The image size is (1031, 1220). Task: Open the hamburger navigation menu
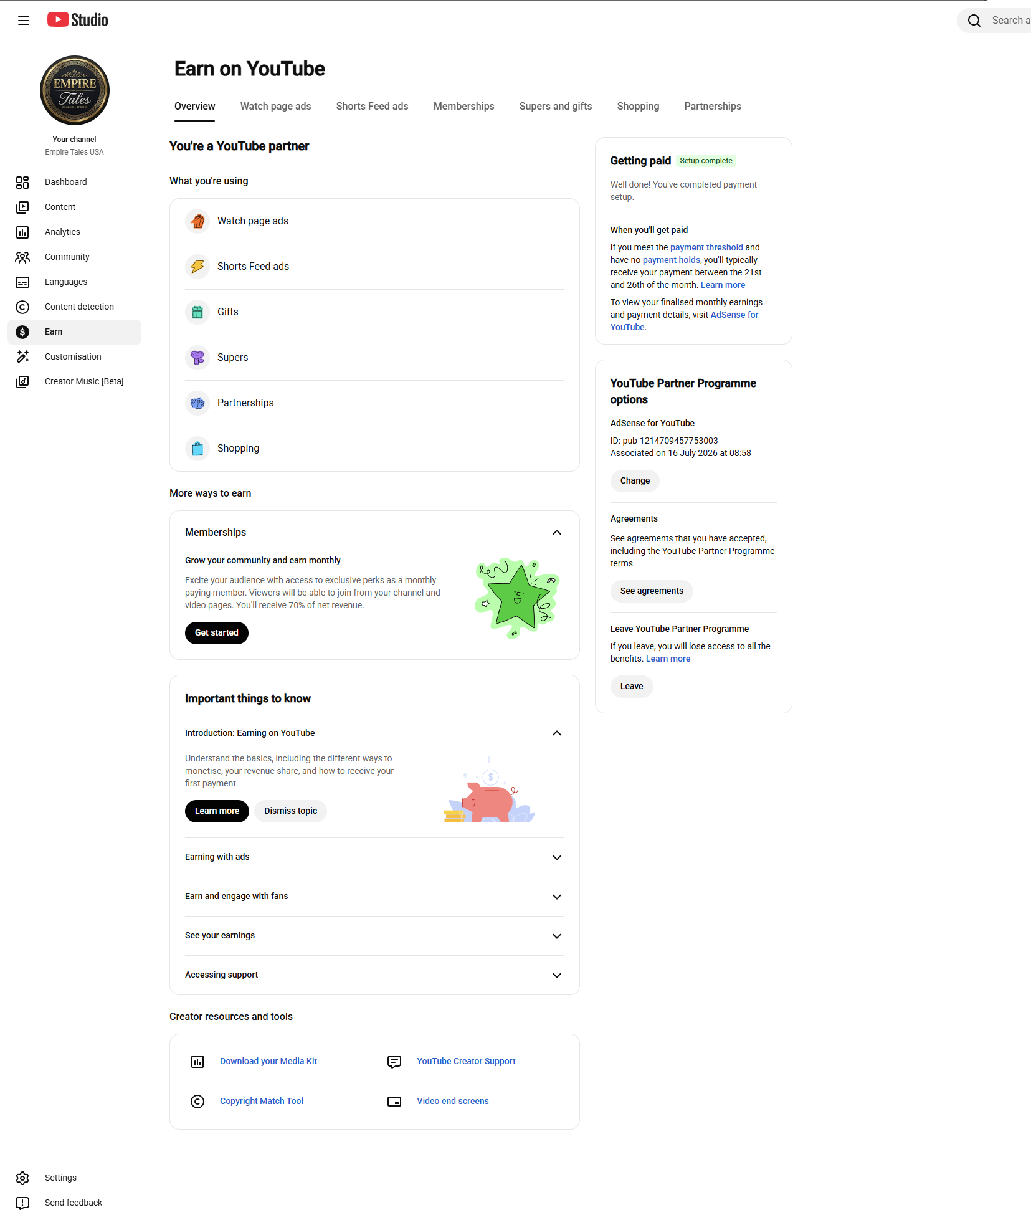(x=24, y=21)
